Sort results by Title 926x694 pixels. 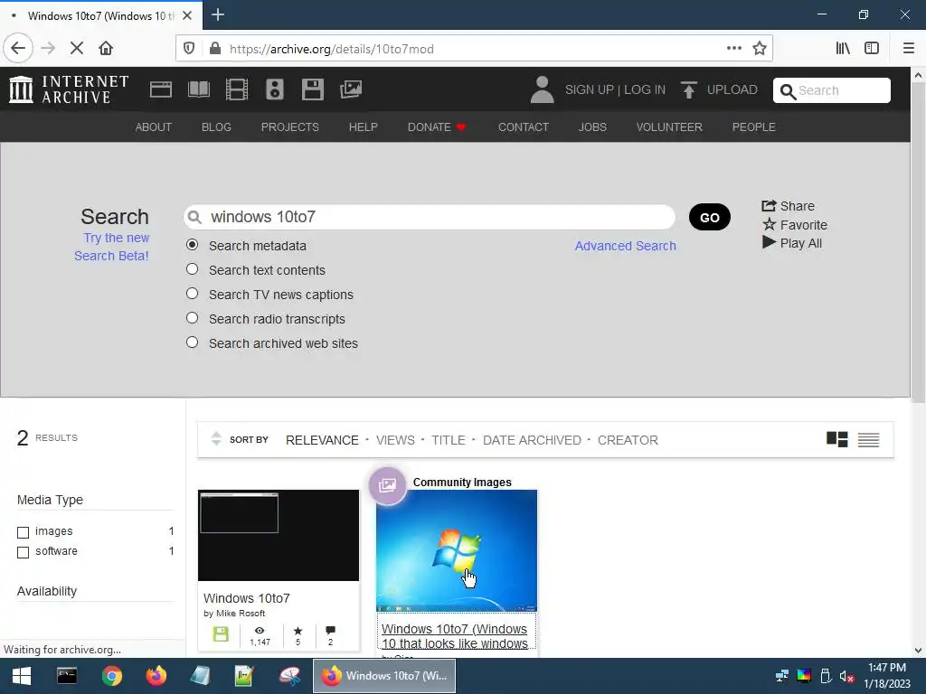pos(449,440)
